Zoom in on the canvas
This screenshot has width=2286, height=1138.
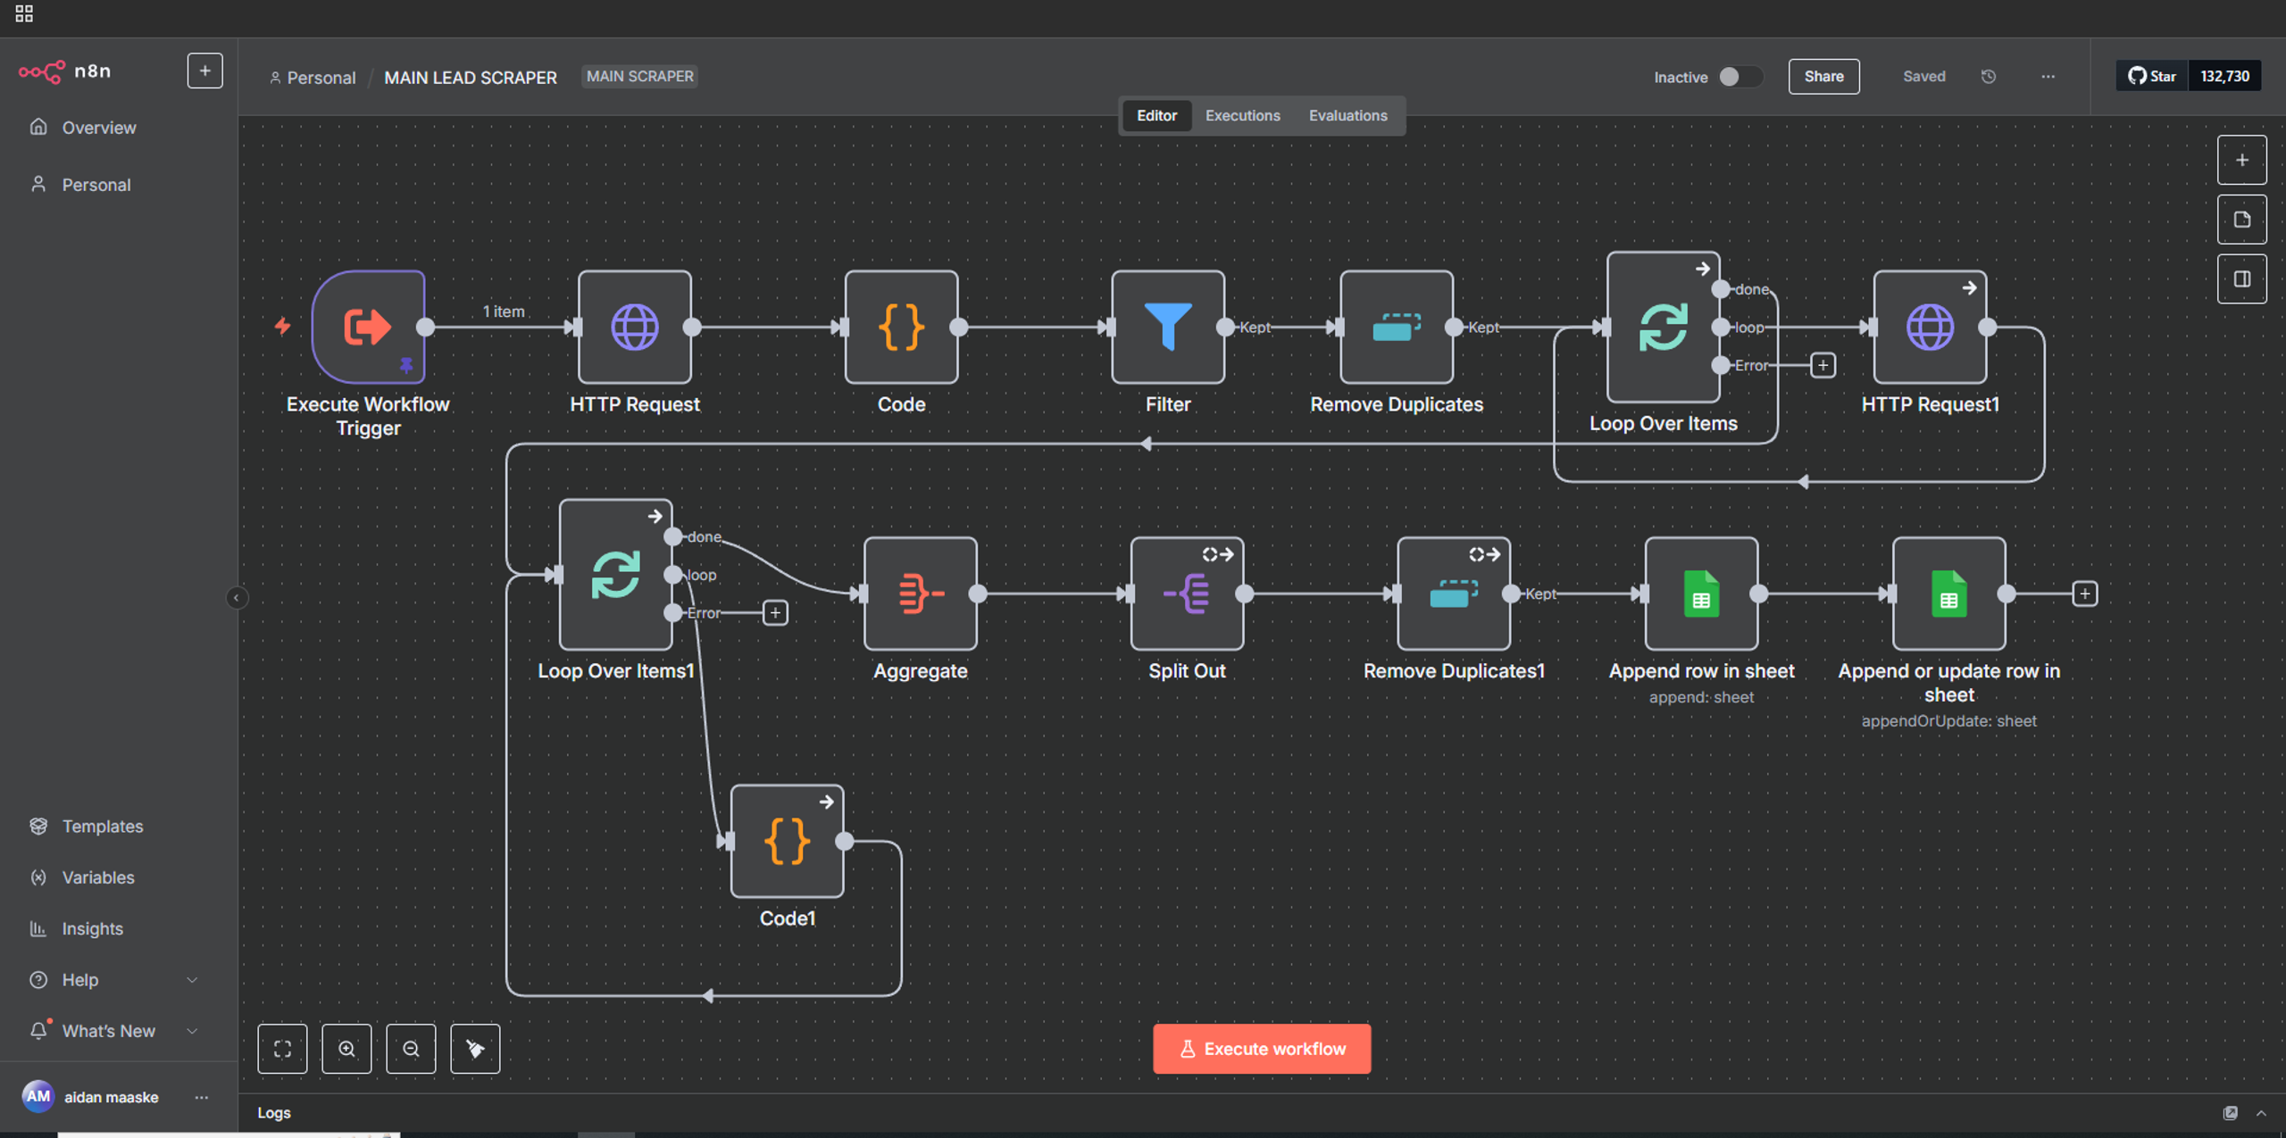(346, 1049)
